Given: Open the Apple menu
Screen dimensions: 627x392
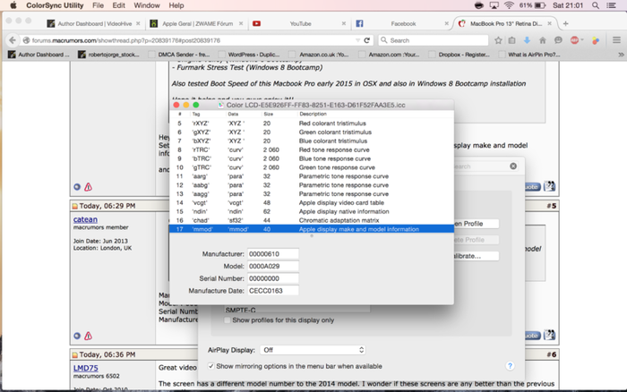Looking at the screenshot, I should (13, 5).
